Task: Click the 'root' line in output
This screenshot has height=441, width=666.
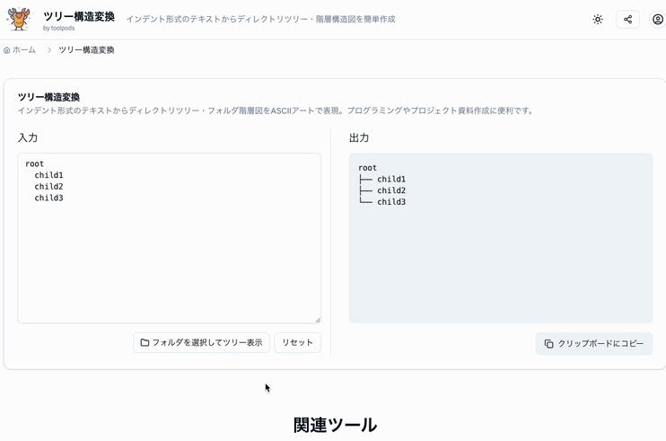Action: click(367, 168)
